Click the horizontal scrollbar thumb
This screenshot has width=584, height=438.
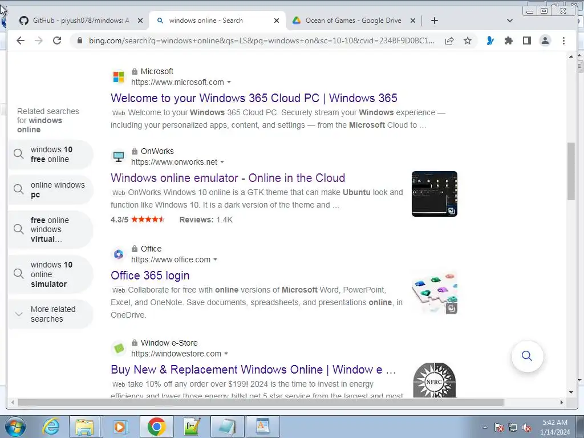pos(261,402)
